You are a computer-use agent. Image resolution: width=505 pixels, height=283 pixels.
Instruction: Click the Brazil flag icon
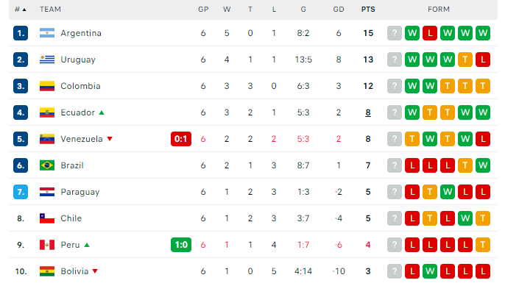point(47,165)
